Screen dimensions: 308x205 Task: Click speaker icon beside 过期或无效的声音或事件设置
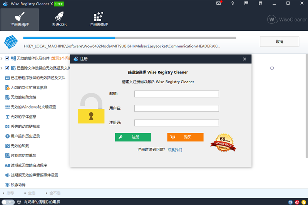tap(7, 175)
